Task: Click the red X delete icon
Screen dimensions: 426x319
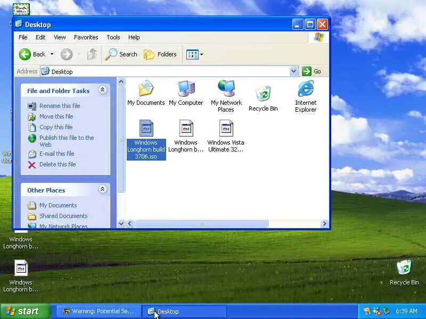Action: tap(32, 165)
